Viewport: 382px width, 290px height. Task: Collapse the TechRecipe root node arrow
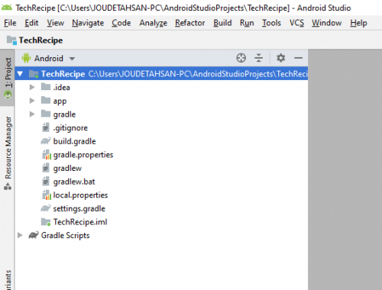[x=20, y=74]
